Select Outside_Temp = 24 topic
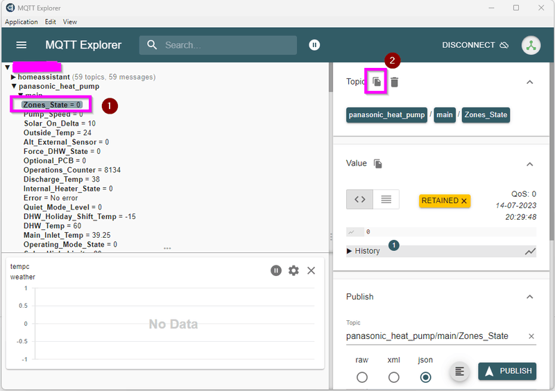Viewport: 555px width, 391px height. point(58,132)
